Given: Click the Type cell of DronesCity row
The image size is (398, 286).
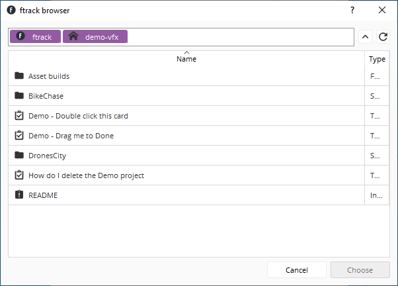Looking at the screenshot, I should 377,156.
